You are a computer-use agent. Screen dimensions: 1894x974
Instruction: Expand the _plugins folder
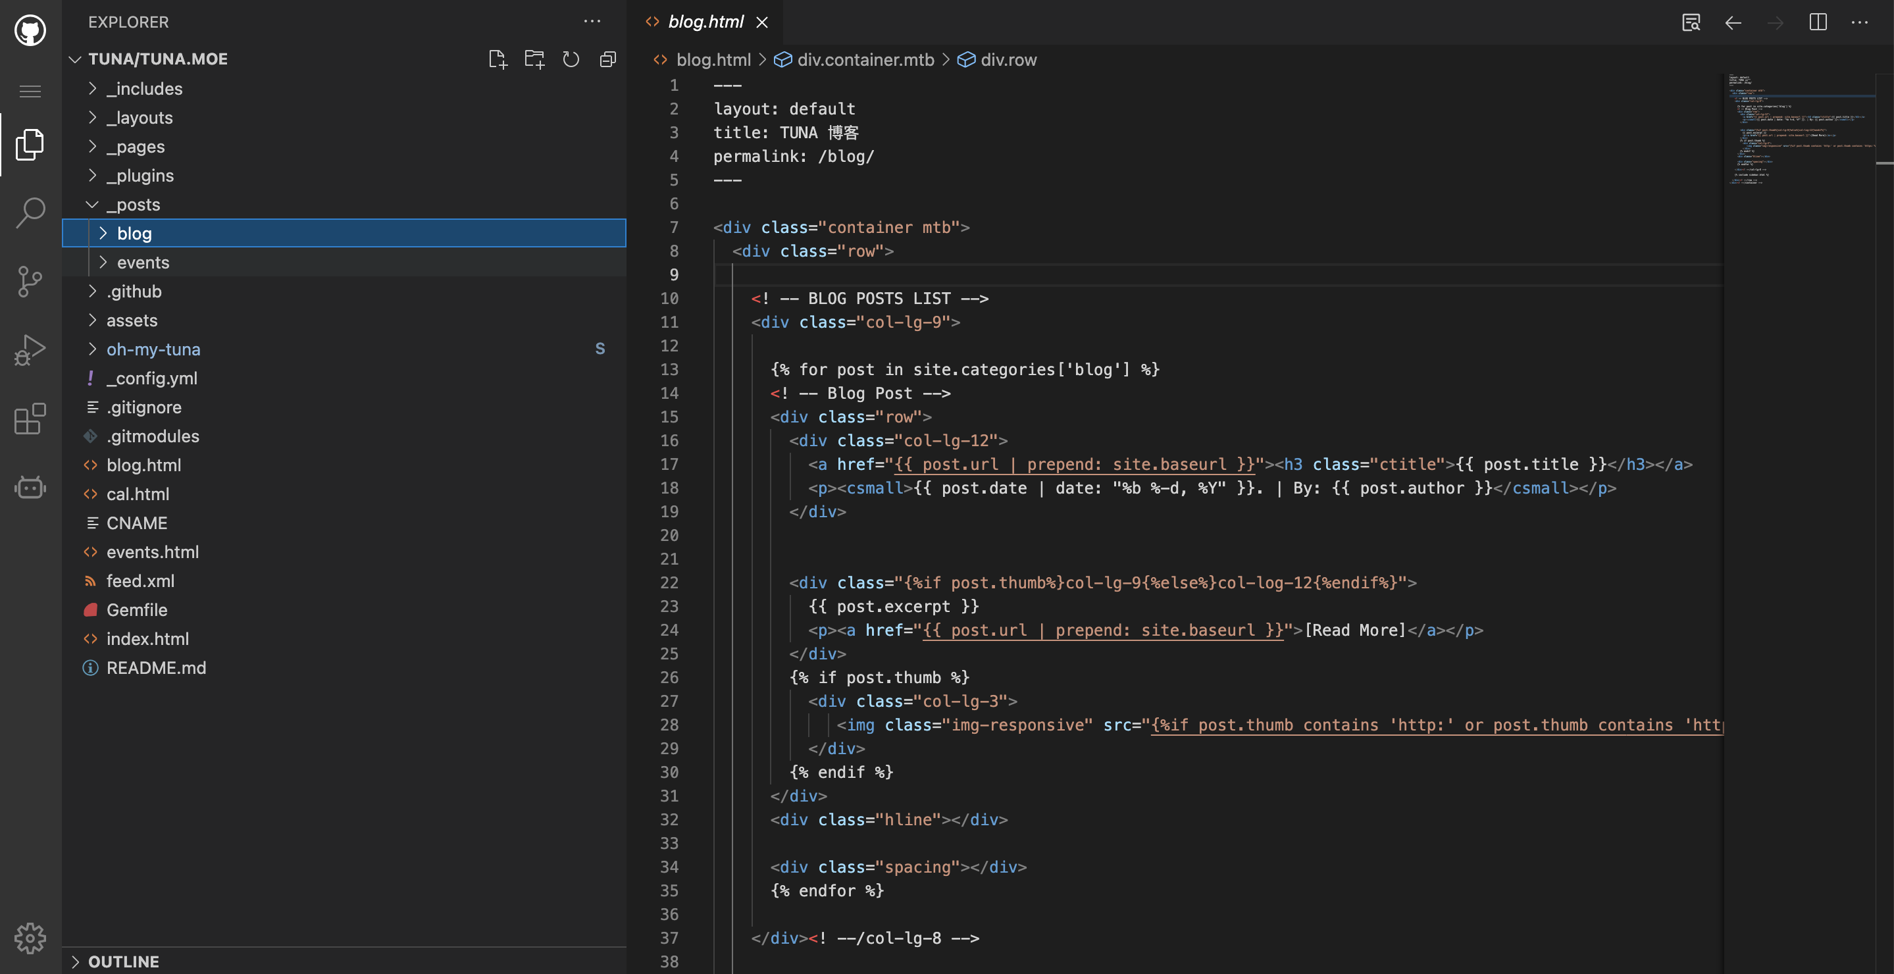tap(344, 175)
